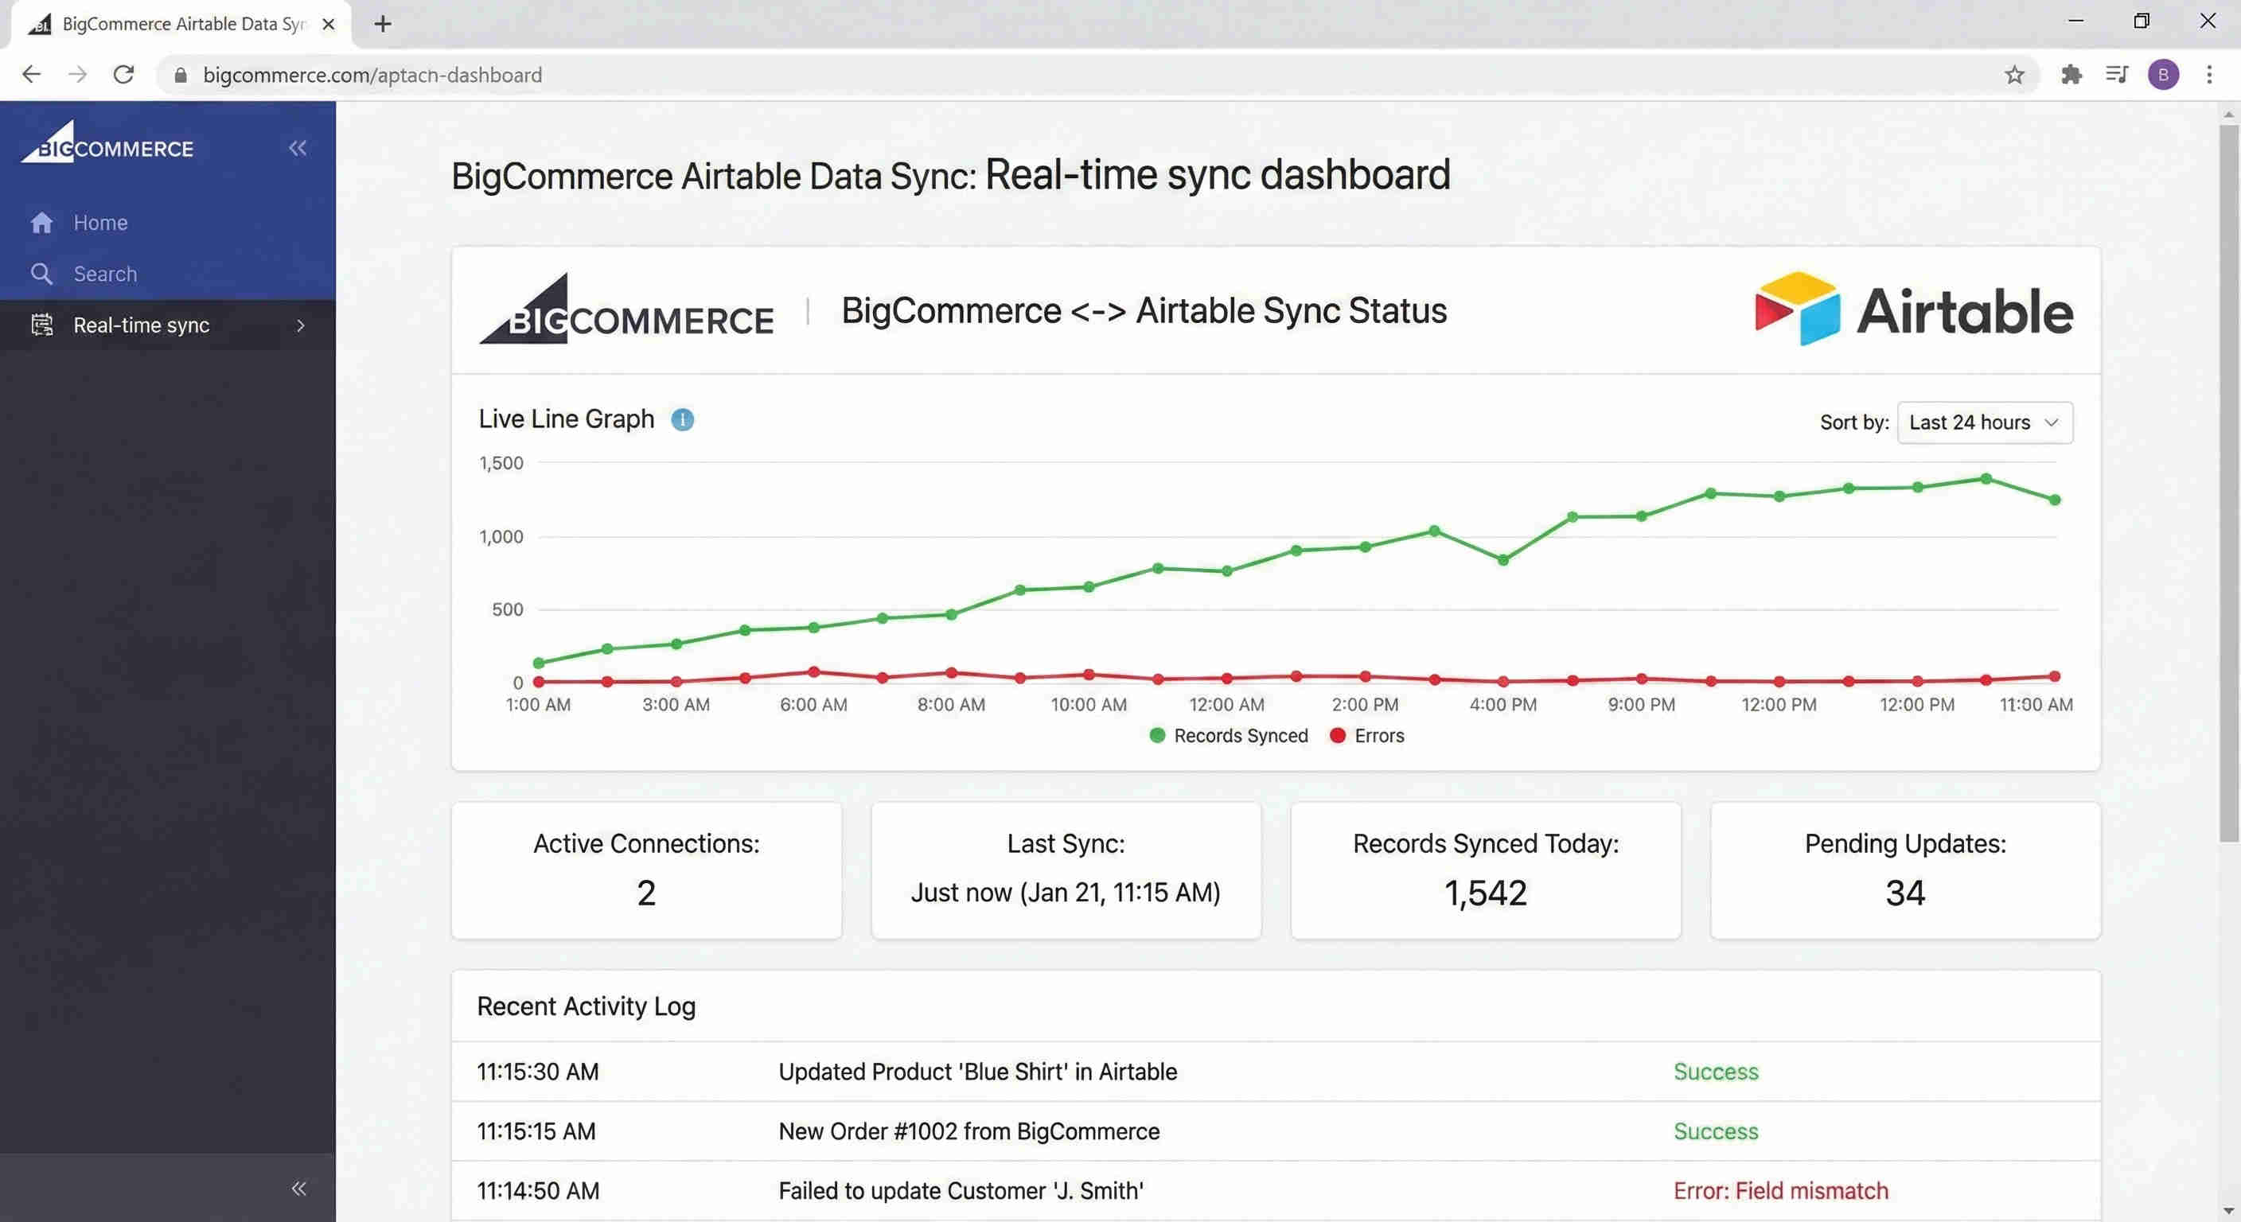This screenshot has width=2241, height=1222.
Task: Select the Real-time sync menu item
Action: pyautogui.click(x=168, y=325)
